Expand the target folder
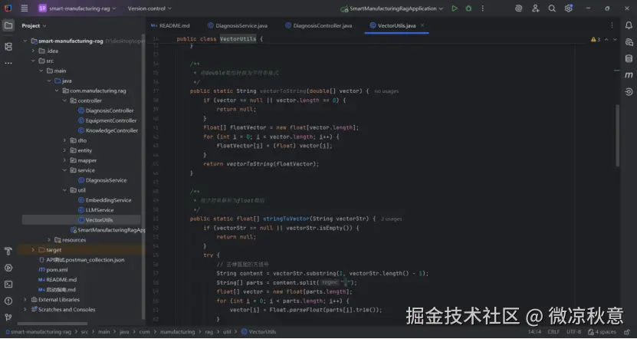 coord(33,250)
